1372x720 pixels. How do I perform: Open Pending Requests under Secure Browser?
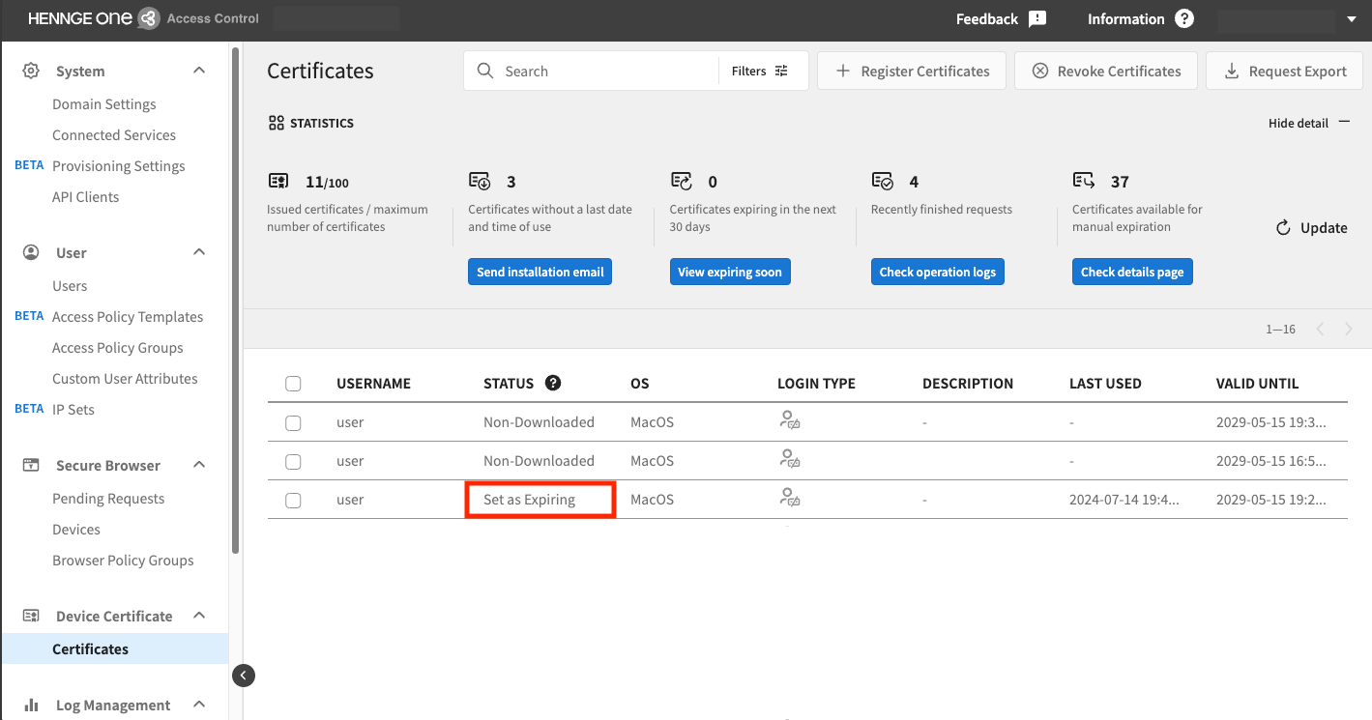[x=108, y=499]
